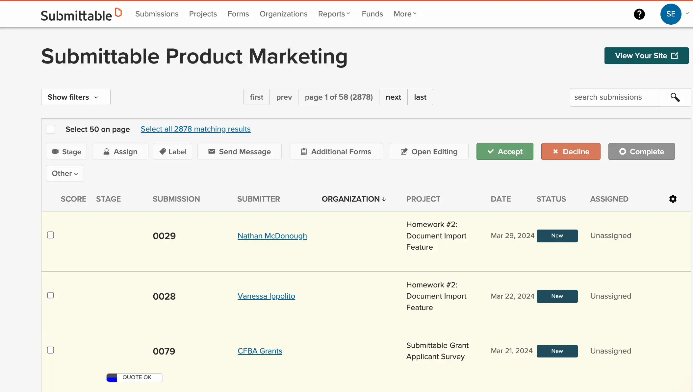Click the Stage button
Viewport: 693px width, 392px height.
point(66,152)
